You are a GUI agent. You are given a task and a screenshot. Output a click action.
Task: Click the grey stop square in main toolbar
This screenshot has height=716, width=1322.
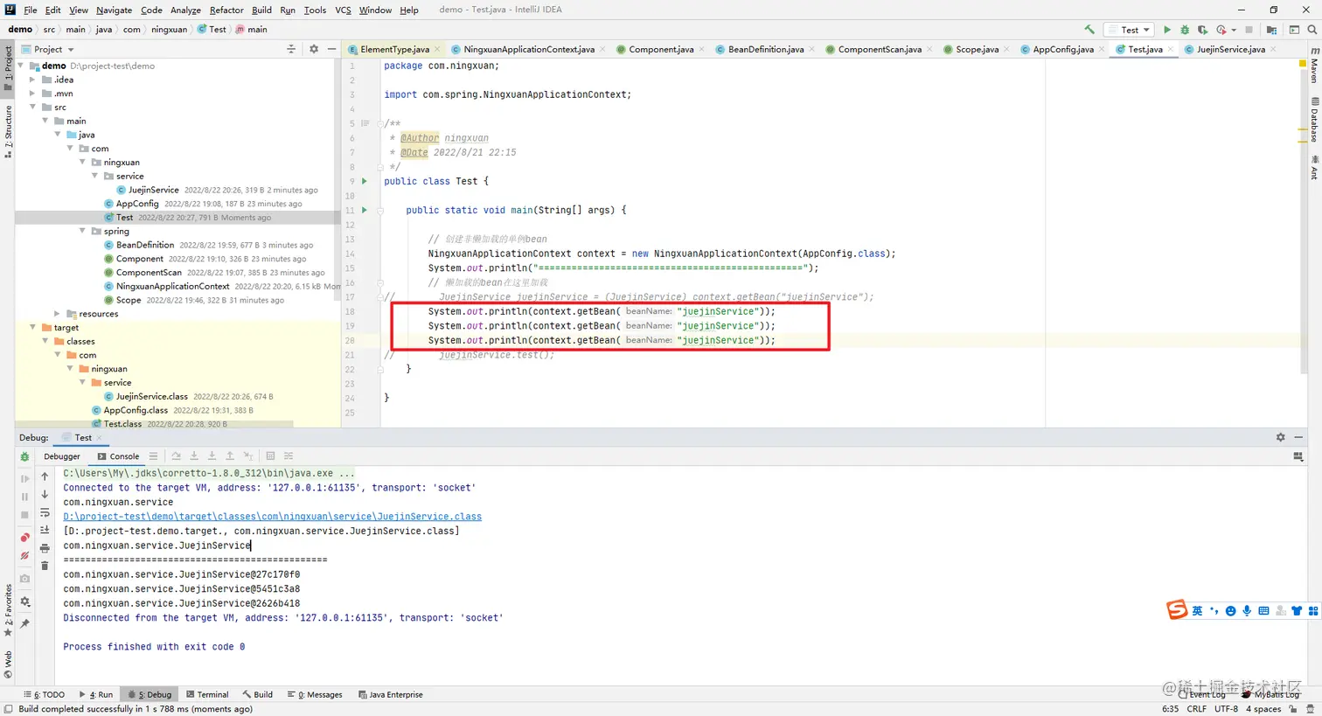[x=1249, y=30]
